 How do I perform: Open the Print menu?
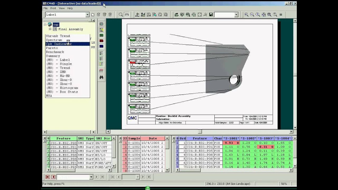coord(53,8)
